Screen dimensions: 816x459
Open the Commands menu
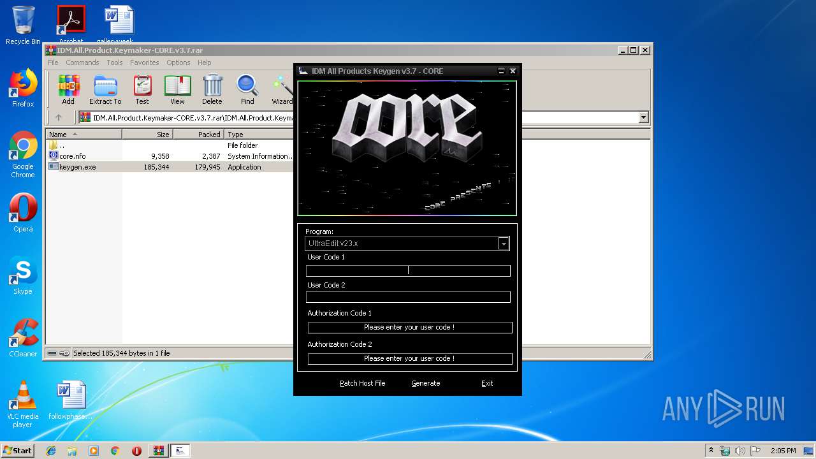click(82, 62)
